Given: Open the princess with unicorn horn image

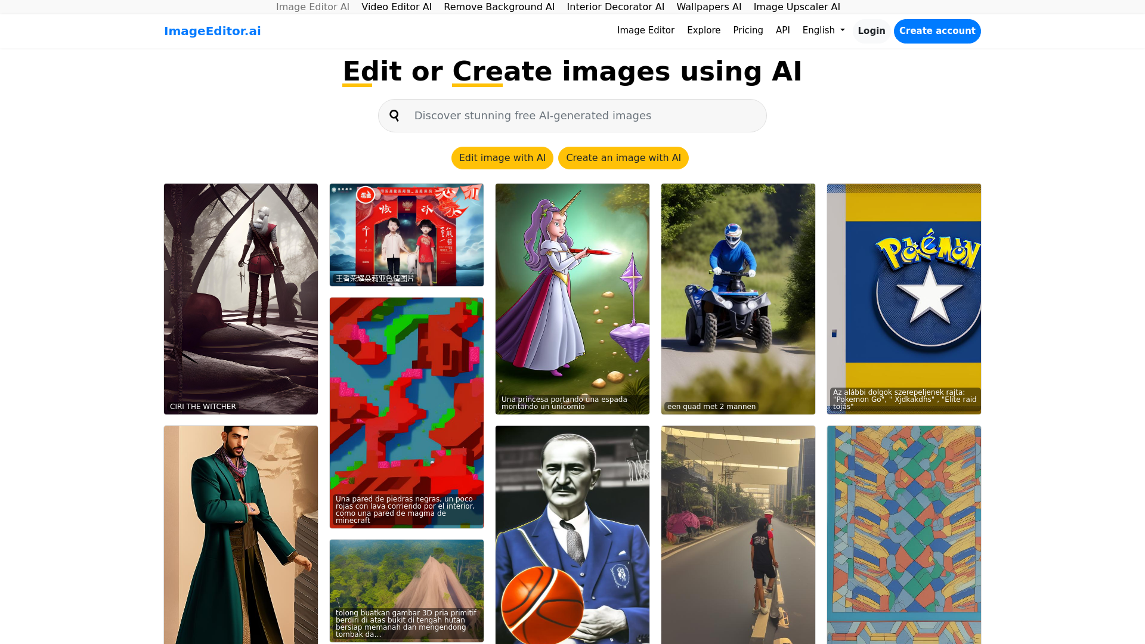Looking at the screenshot, I should 572,299.
